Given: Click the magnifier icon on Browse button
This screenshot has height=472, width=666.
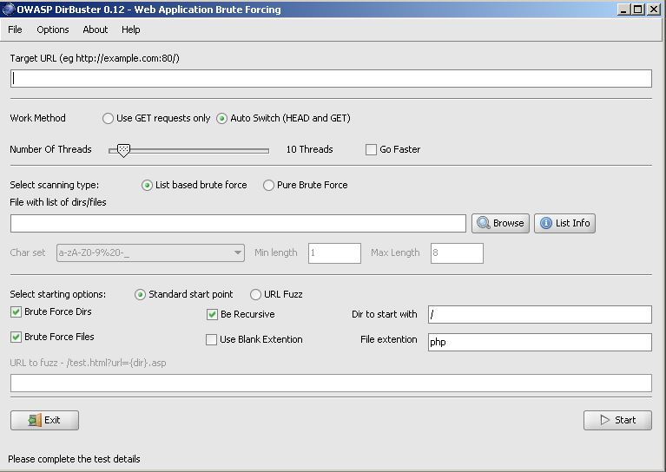Looking at the screenshot, I should pyautogui.click(x=484, y=223).
